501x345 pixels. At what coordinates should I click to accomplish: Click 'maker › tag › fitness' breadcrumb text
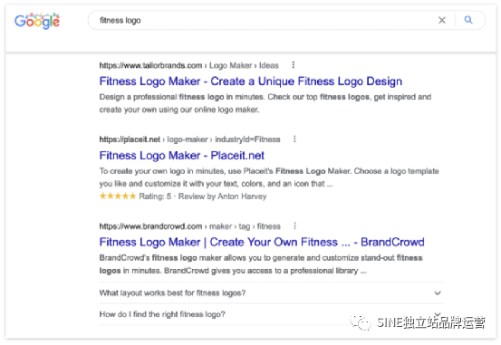245,226
